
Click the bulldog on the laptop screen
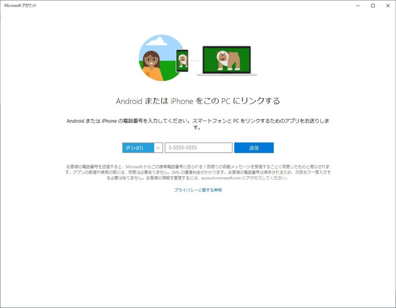(x=227, y=60)
